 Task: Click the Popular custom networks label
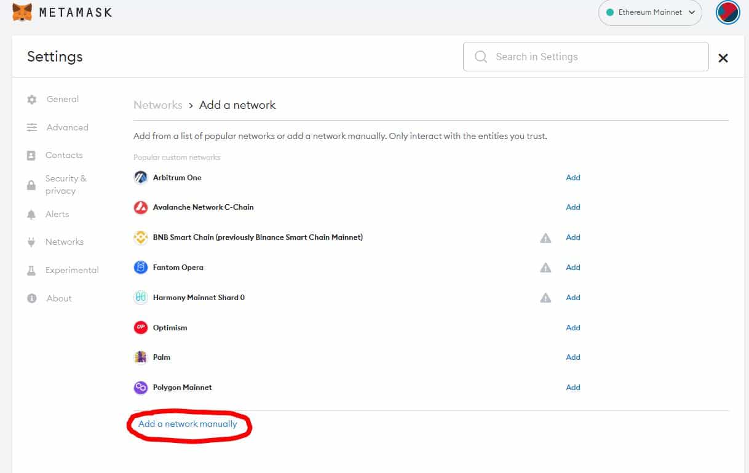(x=176, y=157)
